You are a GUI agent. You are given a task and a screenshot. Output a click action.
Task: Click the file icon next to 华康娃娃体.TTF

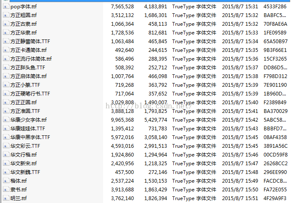6,129
